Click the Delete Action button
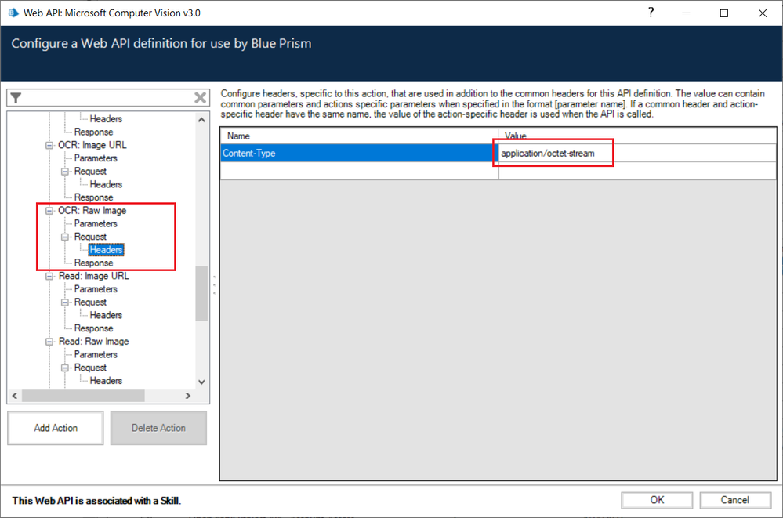This screenshot has width=783, height=518. (x=158, y=428)
